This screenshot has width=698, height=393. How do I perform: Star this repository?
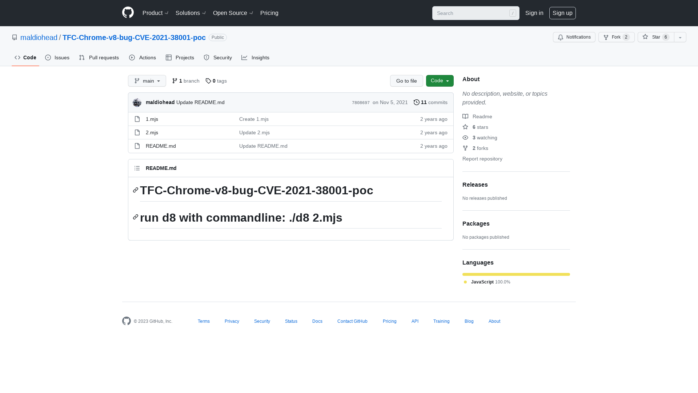point(656,37)
